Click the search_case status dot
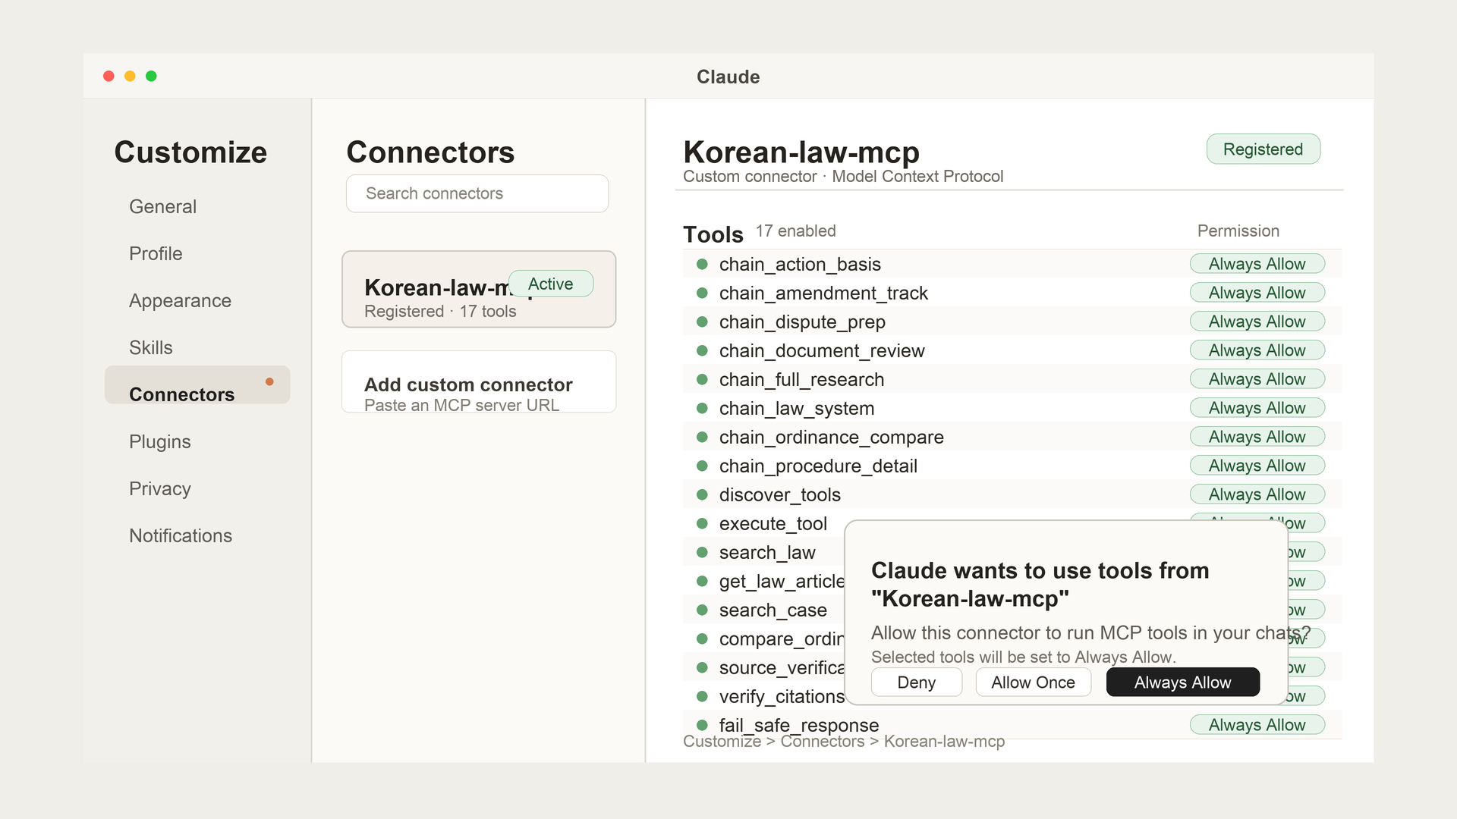 pos(703,610)
